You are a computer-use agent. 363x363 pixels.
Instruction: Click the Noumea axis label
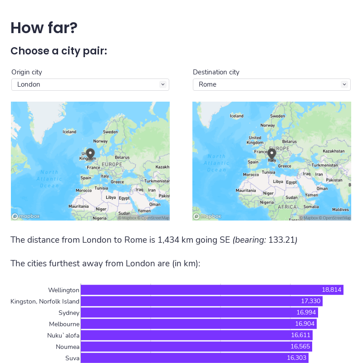[68, 347]
